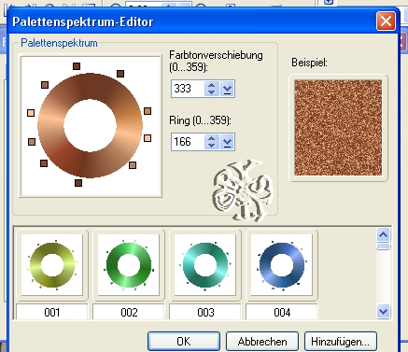
Task: Select the teal palette thumbnail 003
Action: tap(205, 264)
